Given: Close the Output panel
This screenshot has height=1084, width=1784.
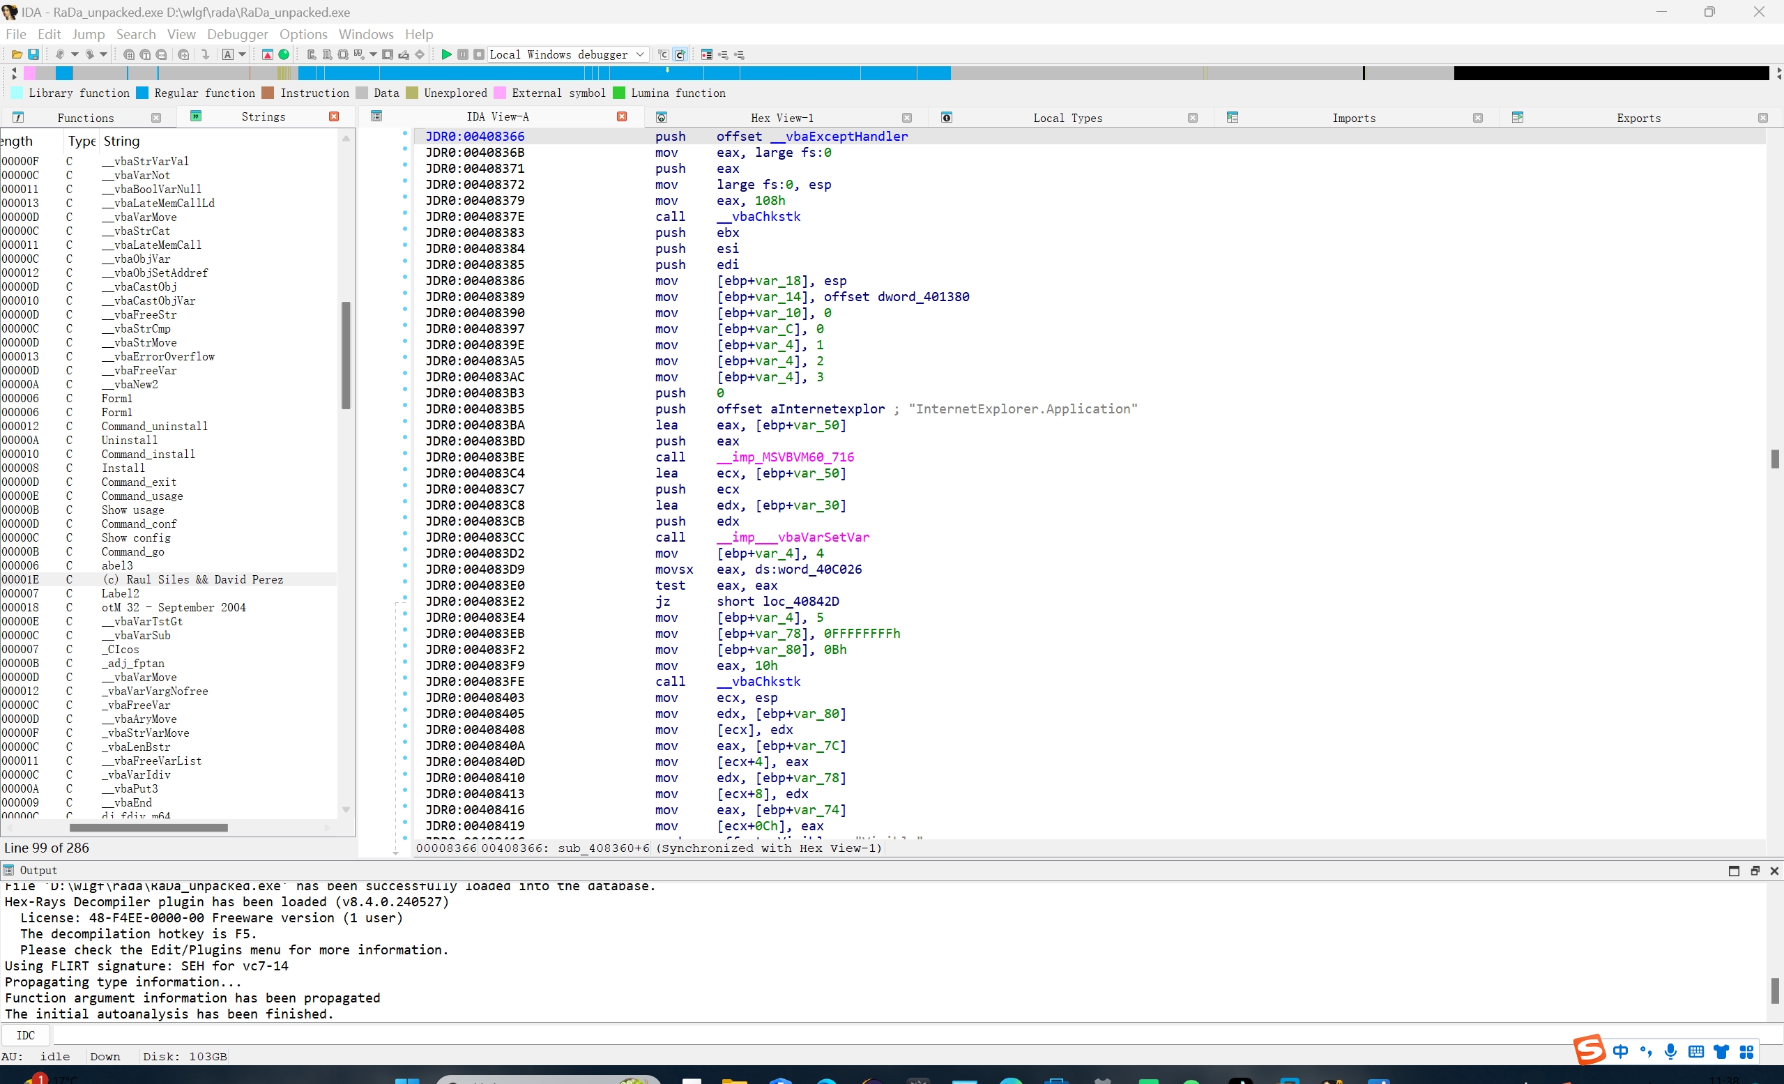Looking at the screenshot, I should coord(1774,871).
